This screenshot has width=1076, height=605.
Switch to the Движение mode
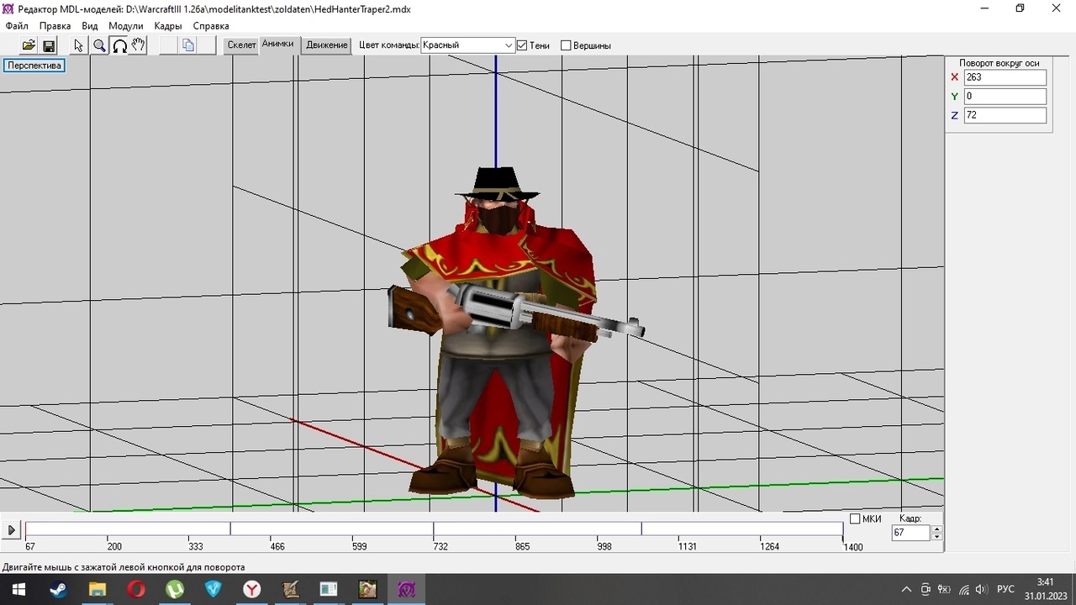(x=327, y=45)
